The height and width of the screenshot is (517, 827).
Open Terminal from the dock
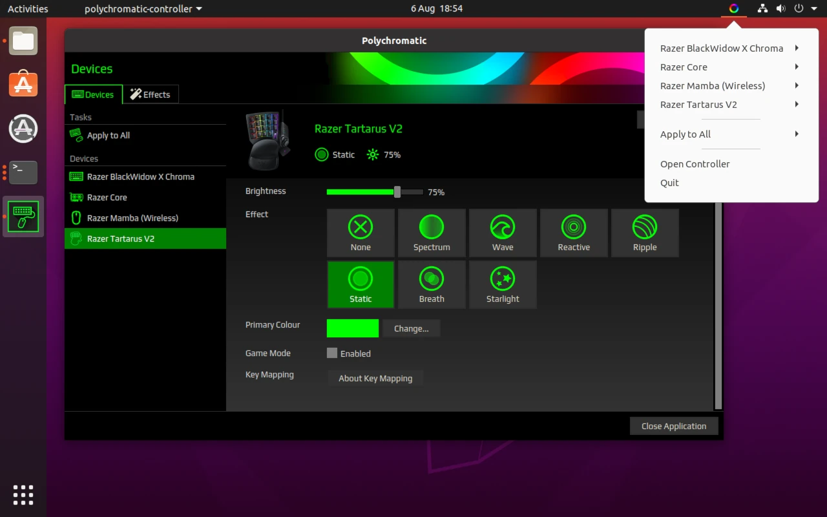pyautogui.click(x=23, y=173)
